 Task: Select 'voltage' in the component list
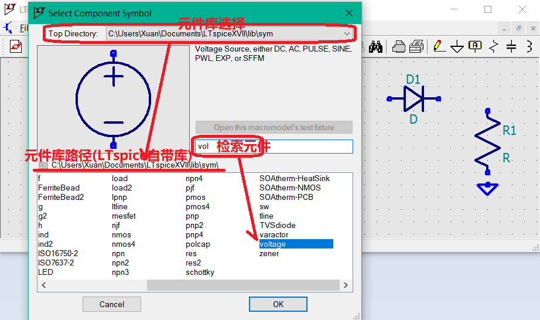(273, 244)
